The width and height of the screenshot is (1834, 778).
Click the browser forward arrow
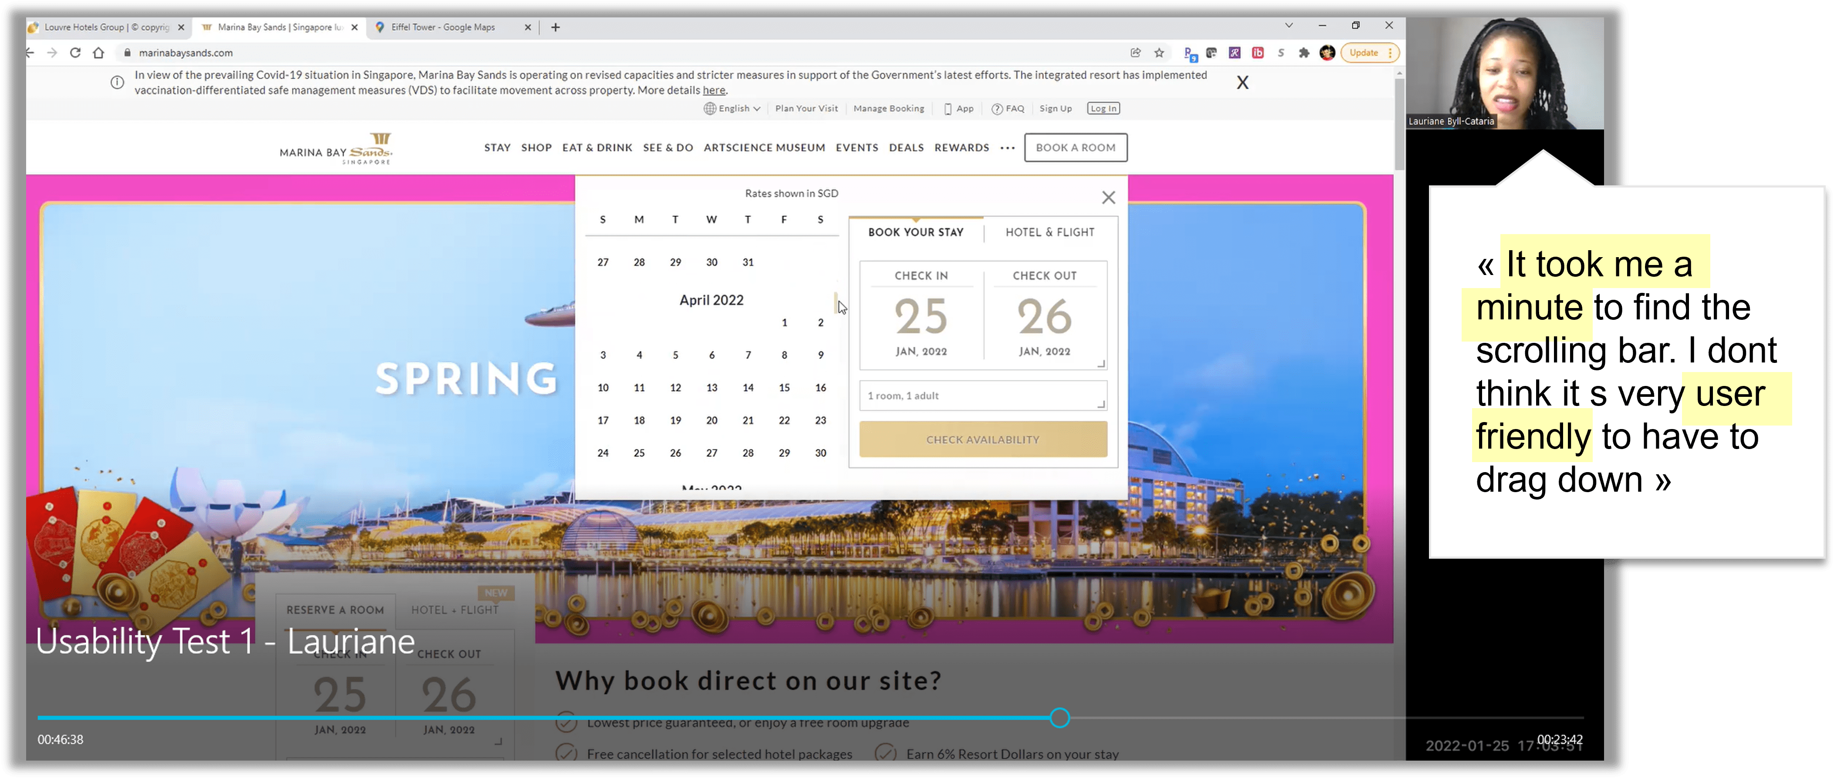pyautogui.click(x=52, y=53)
